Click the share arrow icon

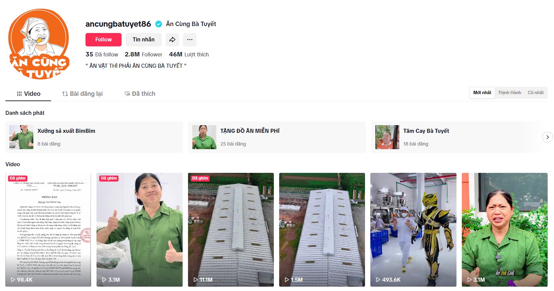pos(172,40)
